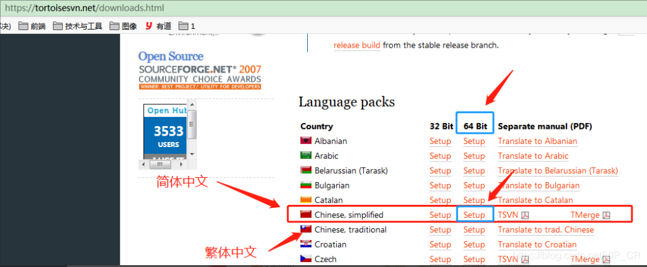This screenshot has height=267, width=647.
Task: Open the 前端 bookmark folder
Action: pos(32,26)
